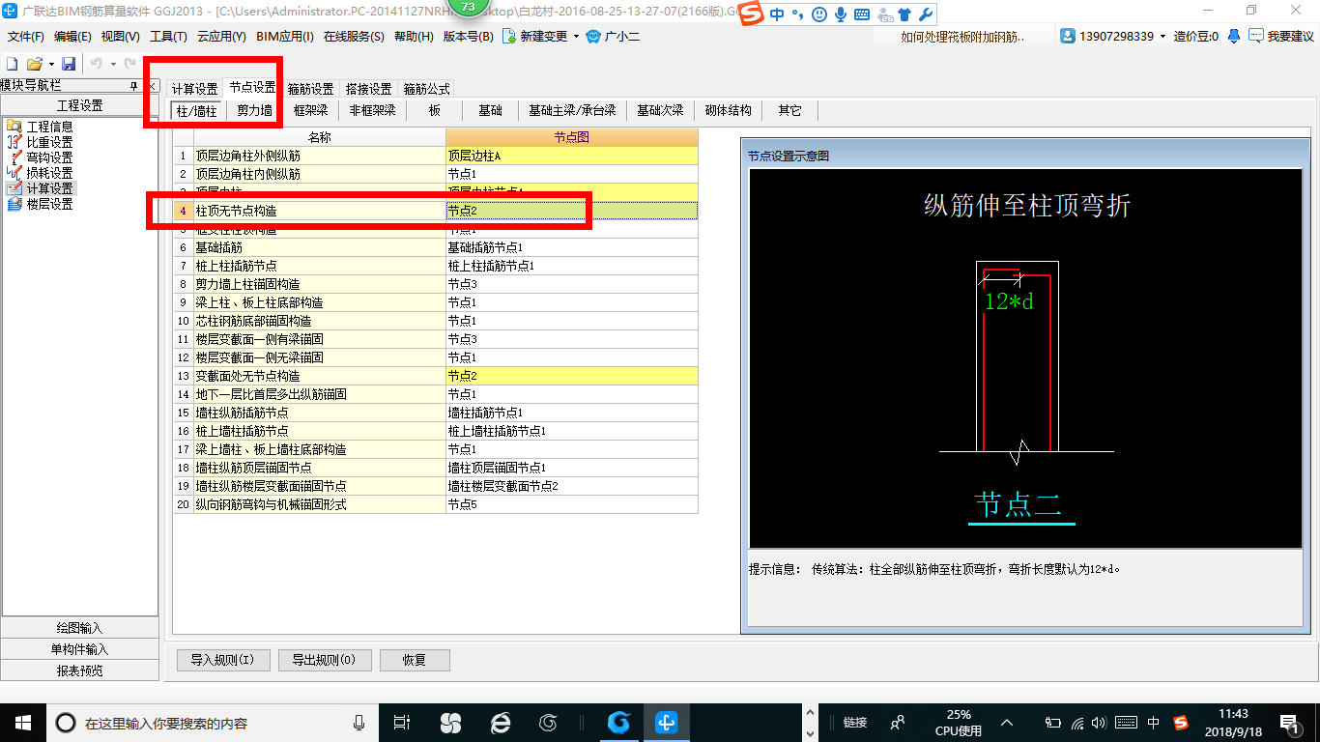
Task: Open the 在线服务(S) menu
Action: 354,37
